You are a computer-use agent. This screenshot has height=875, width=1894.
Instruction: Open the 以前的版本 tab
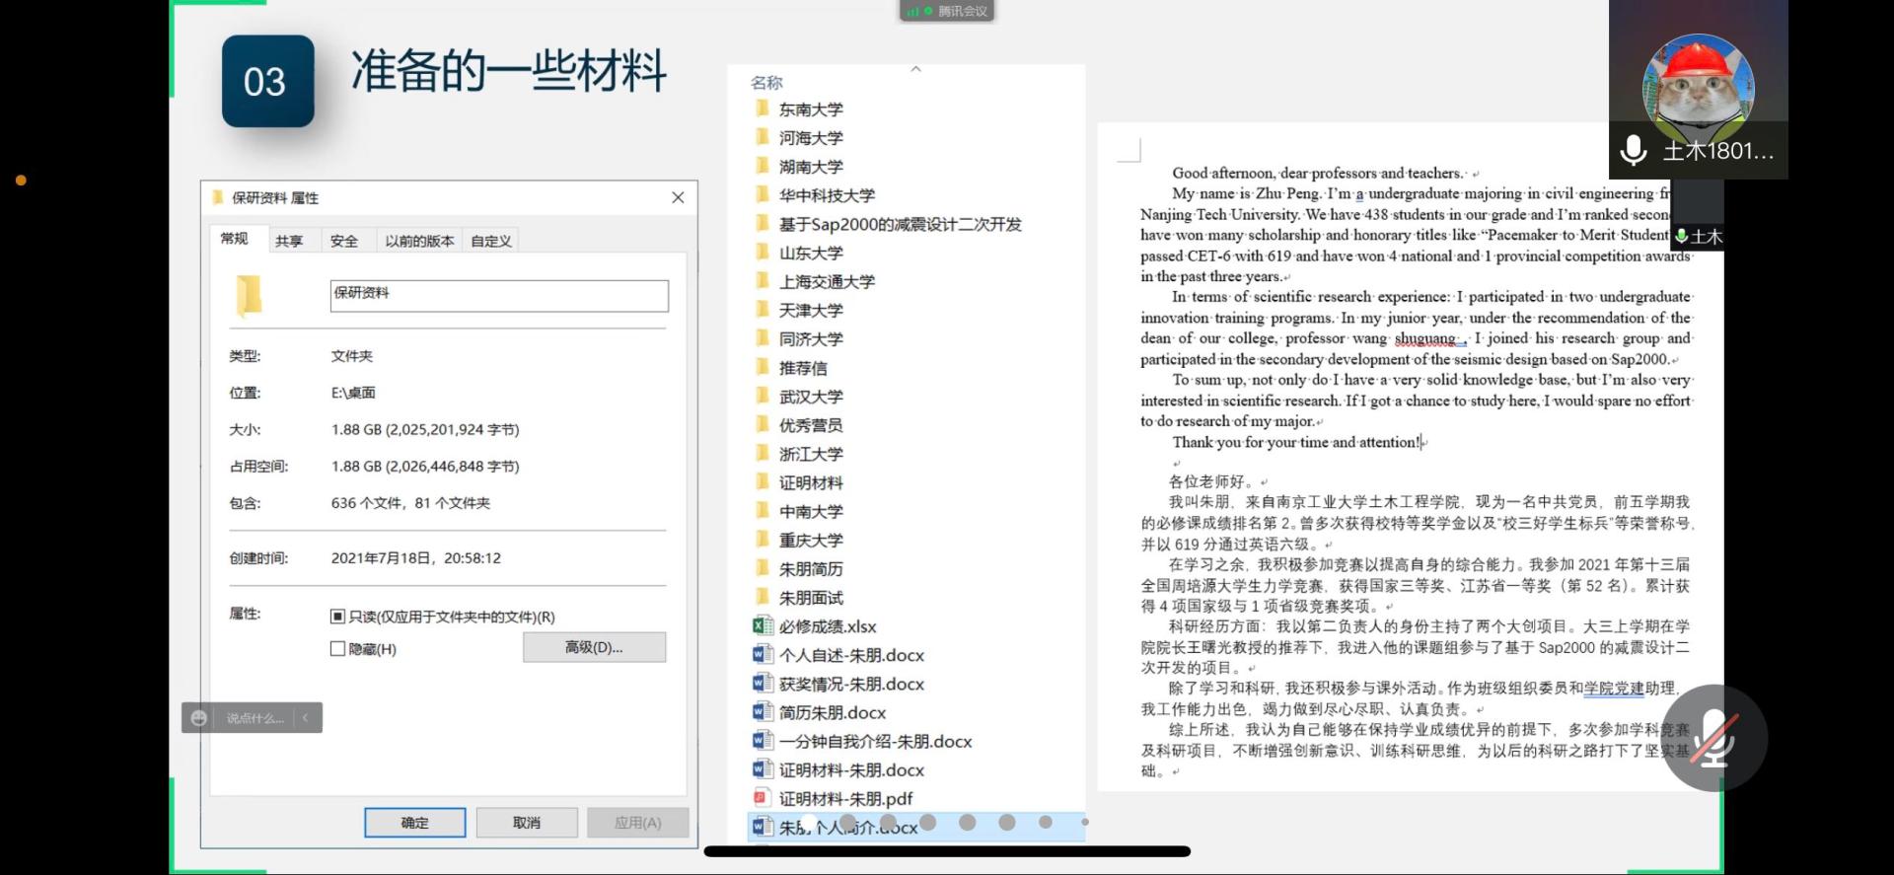[419, 241]
